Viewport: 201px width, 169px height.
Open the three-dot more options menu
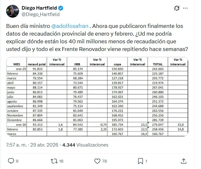[x=192, y=9]
